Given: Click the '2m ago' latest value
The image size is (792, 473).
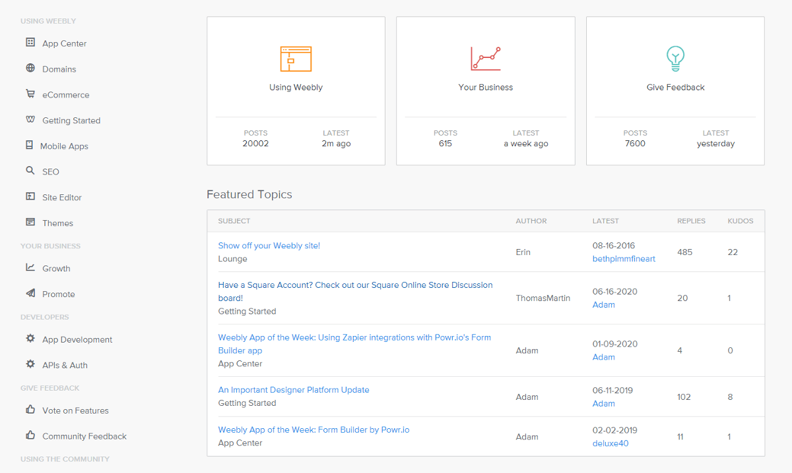Looking at the screenshot, I should point(336,144).
